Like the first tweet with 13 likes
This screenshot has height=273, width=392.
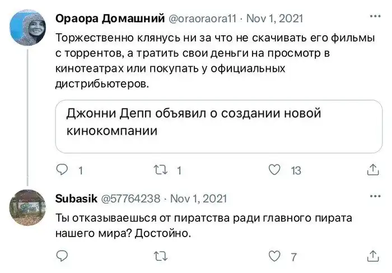point(274,170)
